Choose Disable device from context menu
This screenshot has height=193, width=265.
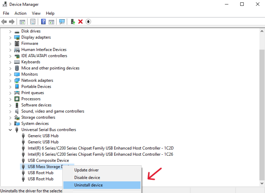click(x=102, y=178)
